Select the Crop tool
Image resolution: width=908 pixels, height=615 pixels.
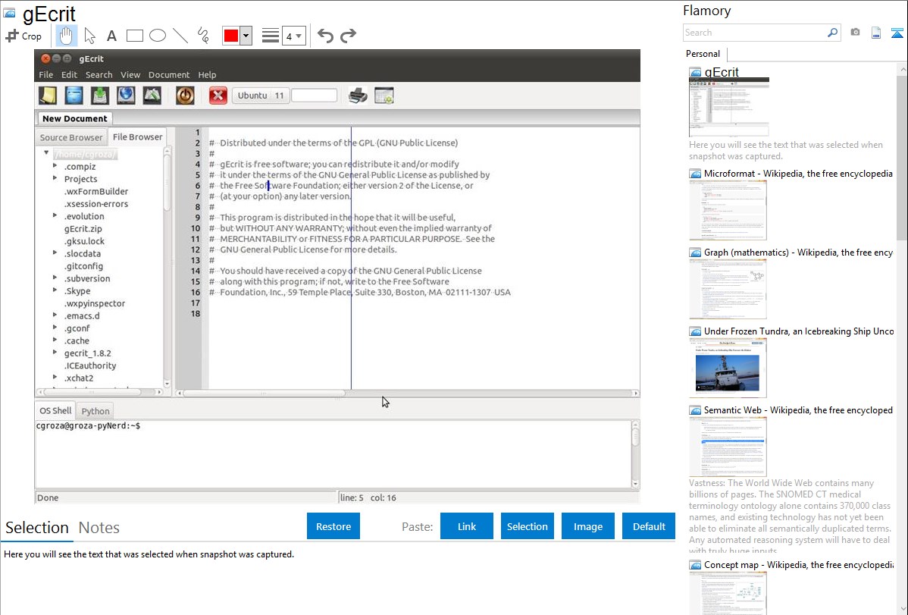[23, 36]
